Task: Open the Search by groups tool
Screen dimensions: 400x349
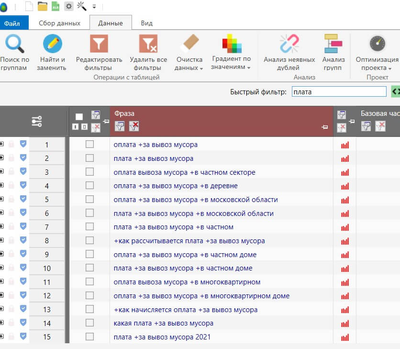Action: point(14,53)
